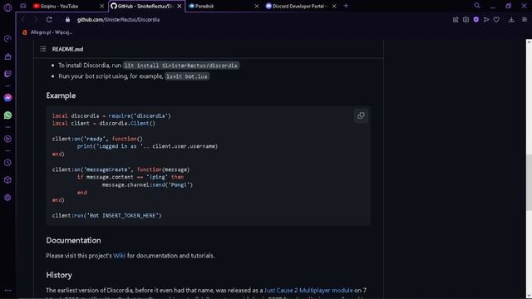This screenshot has height=299, width=532.
Task: Open the player sidebar icon
Action: click(7, 139)
